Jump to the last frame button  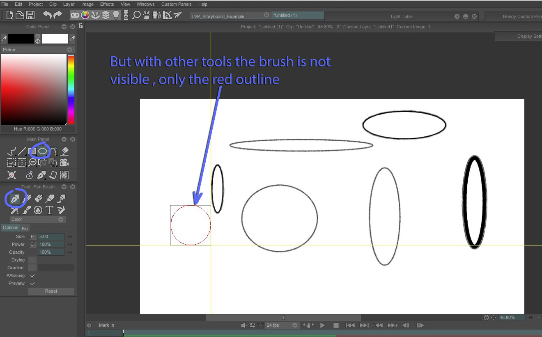(364, 325)
